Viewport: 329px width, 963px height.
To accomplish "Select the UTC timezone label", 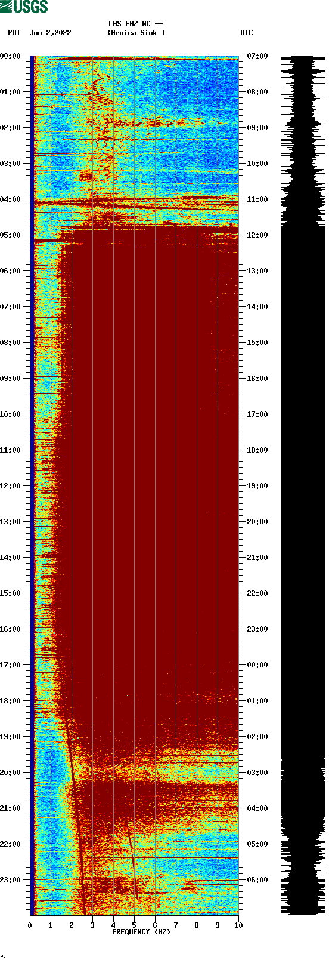I will (247, 33).
